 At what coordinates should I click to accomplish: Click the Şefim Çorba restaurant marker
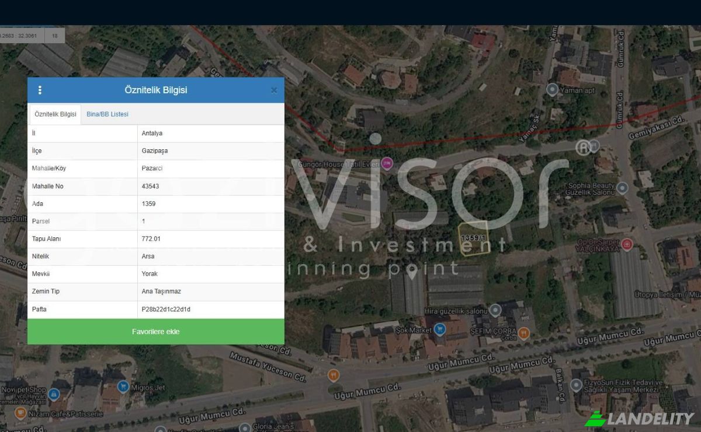(x=524, y=333)
